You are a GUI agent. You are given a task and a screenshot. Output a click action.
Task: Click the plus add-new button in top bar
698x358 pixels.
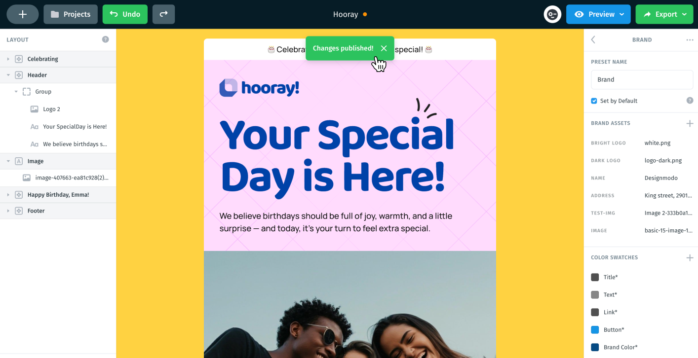23,14
